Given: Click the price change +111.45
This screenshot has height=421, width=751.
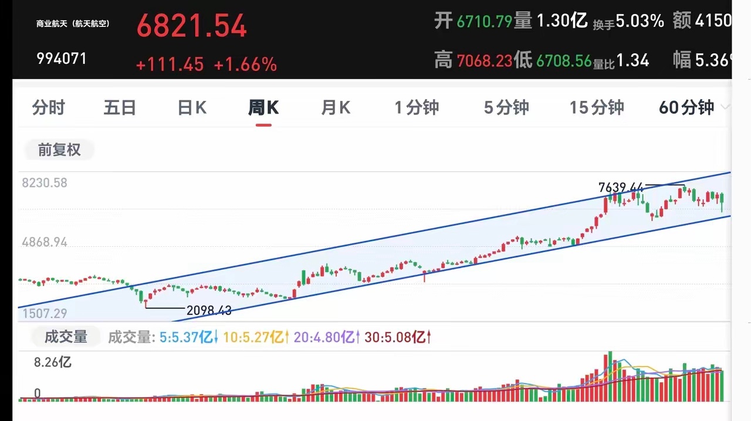Looking at the screenshot, I should click(x=170, y=64).
